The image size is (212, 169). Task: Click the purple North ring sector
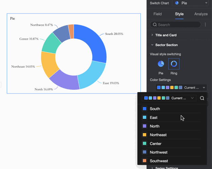click(65, 81)
